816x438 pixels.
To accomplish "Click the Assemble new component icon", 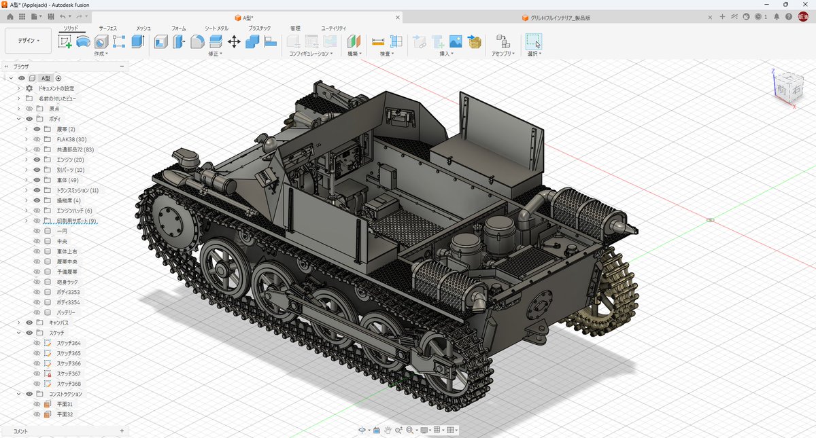I will pos(503,41).
